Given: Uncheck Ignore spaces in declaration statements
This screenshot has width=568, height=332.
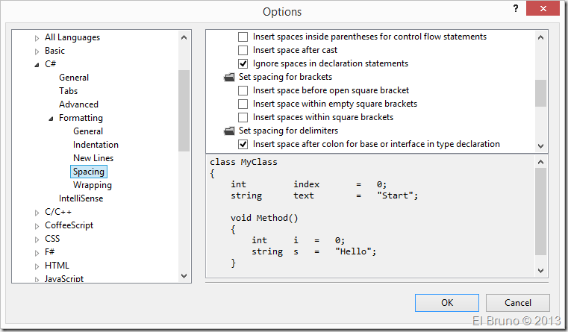Looking at the screenshot, I should [x=243, y=63].
